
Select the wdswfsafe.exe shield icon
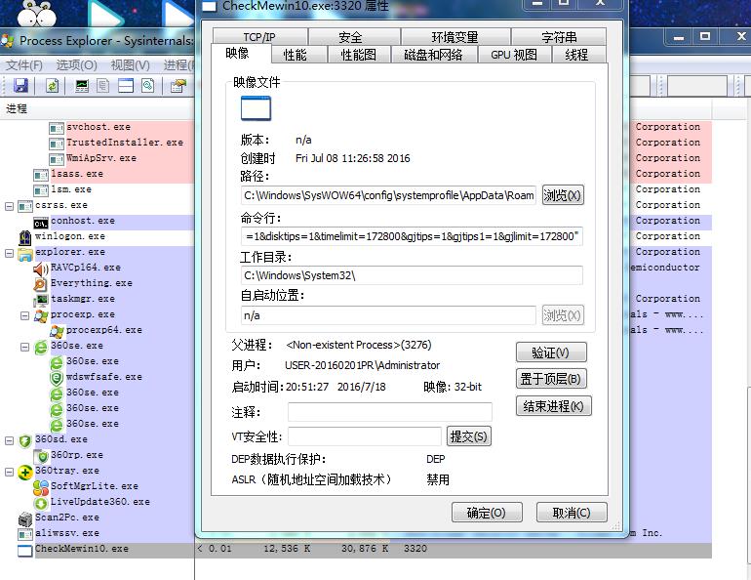point(57,378)
